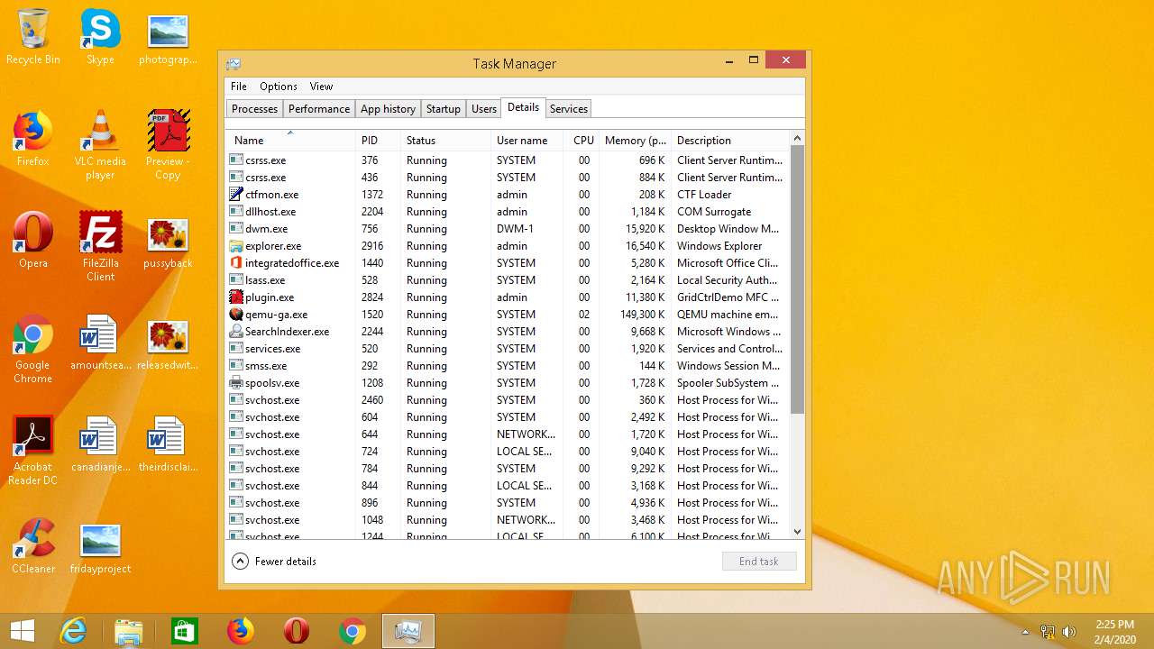1154x649 pixels.
Task: Open FileZilla Client desktop shortcut
Action: (x=100, y=246)
